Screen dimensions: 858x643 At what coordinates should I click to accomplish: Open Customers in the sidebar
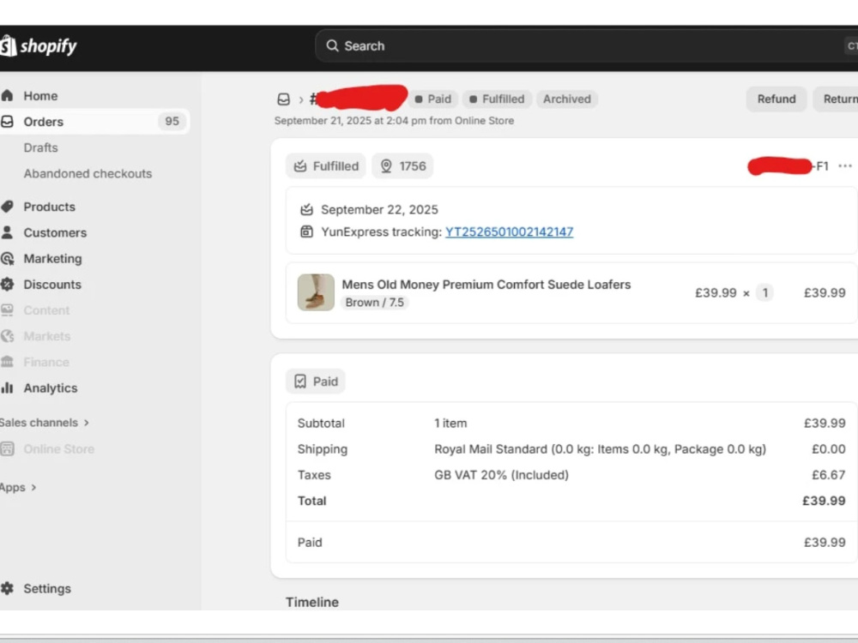(55, 232)
